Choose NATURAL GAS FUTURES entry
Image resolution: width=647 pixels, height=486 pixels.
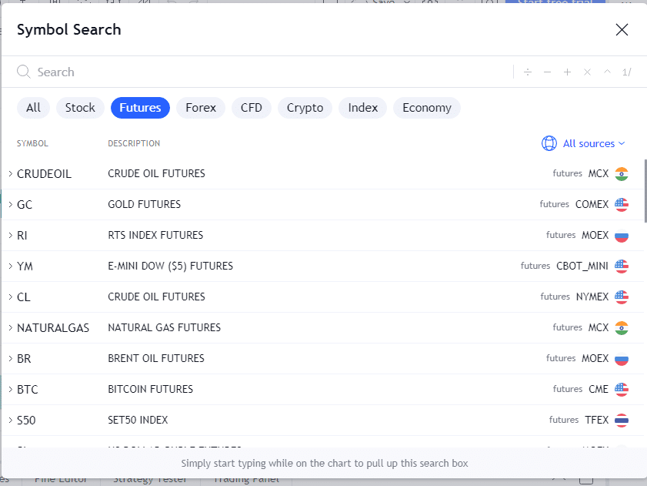click(x=164, y=327)
